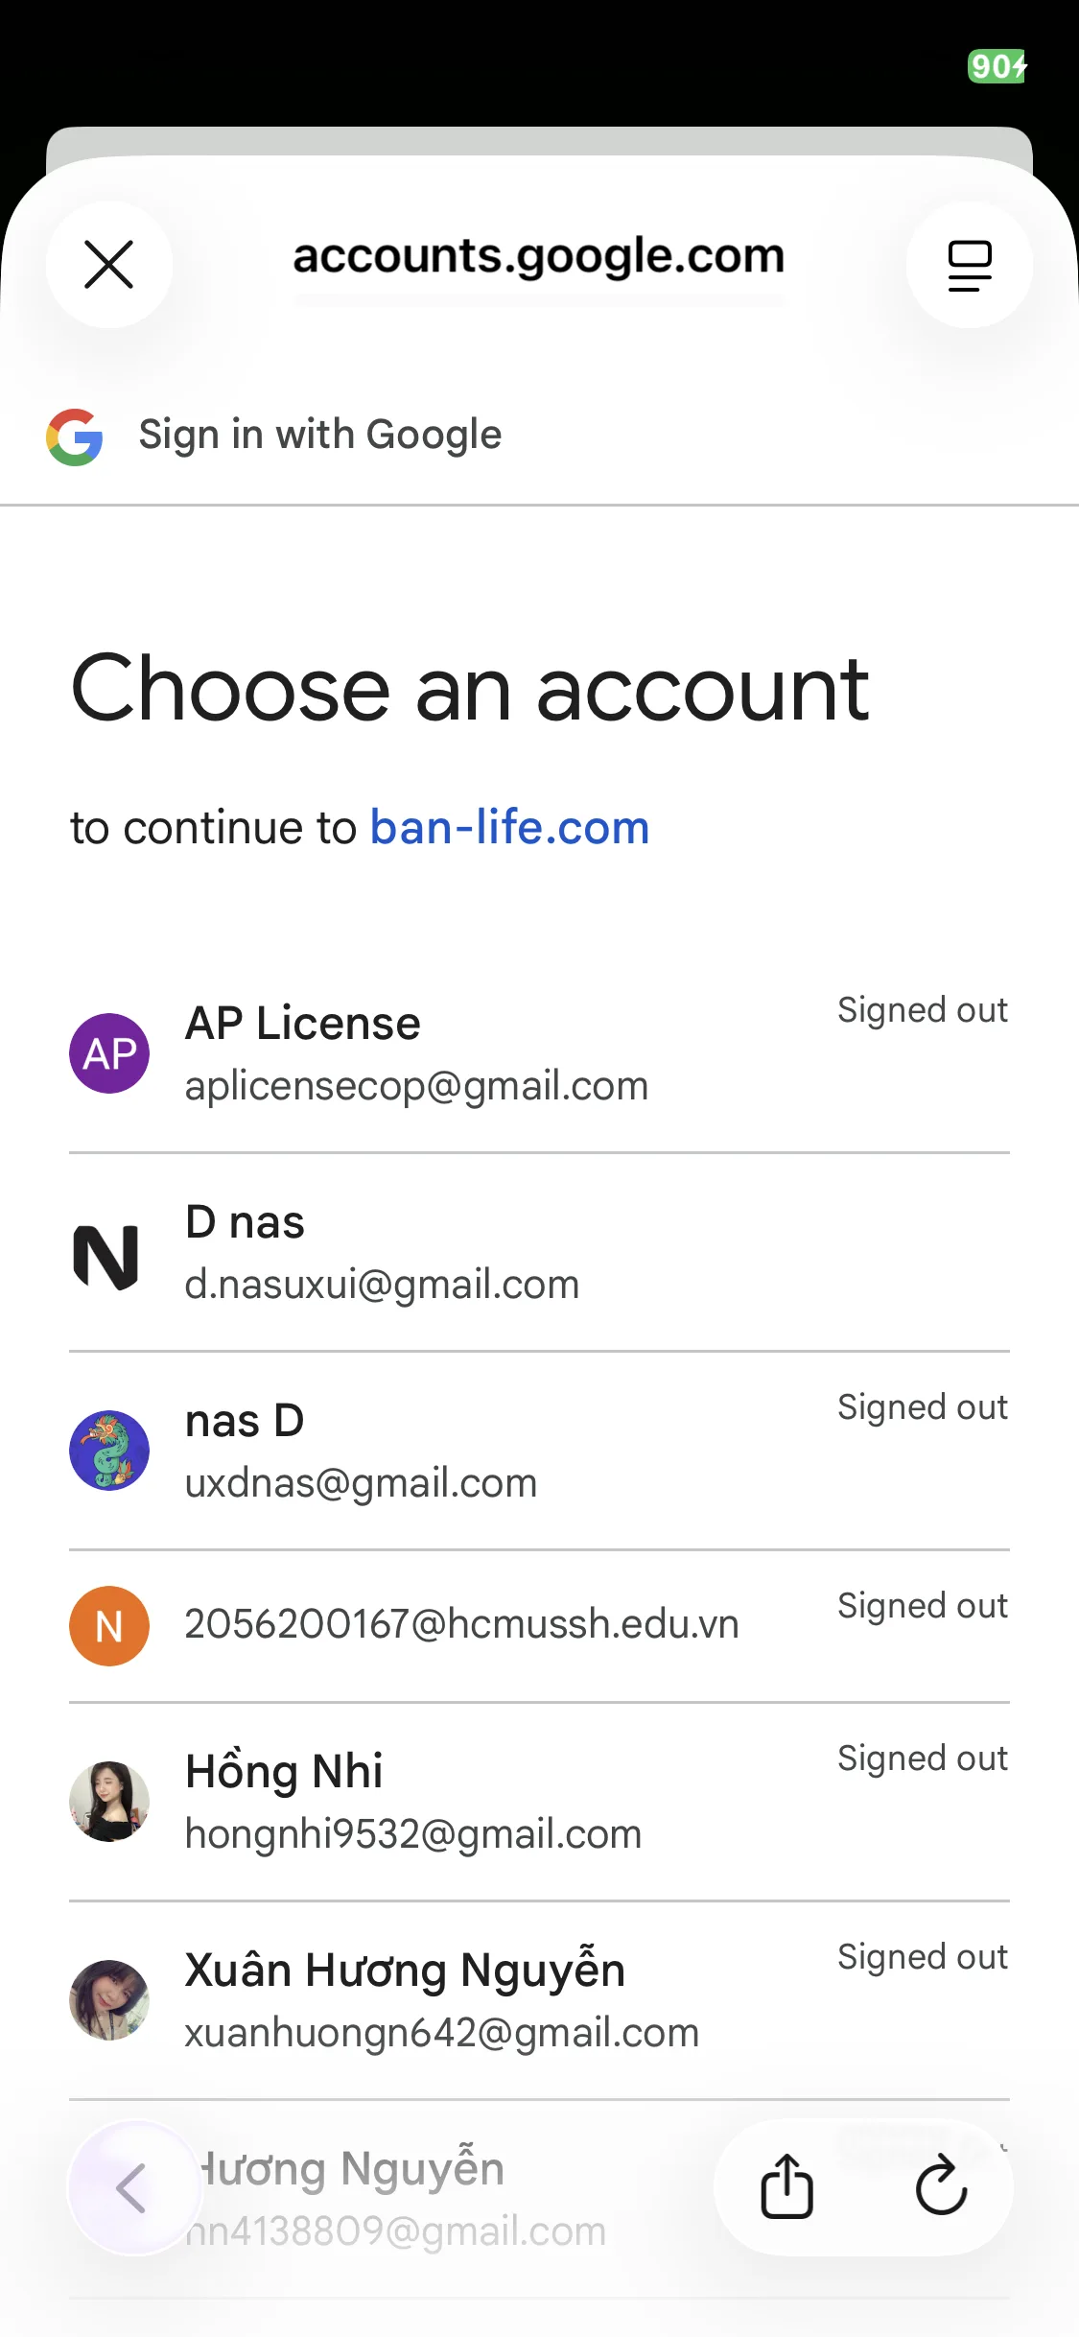Reload the page with refresh icon
Viewport: 1079px width, 2337px height.
tap(941, 2186)
